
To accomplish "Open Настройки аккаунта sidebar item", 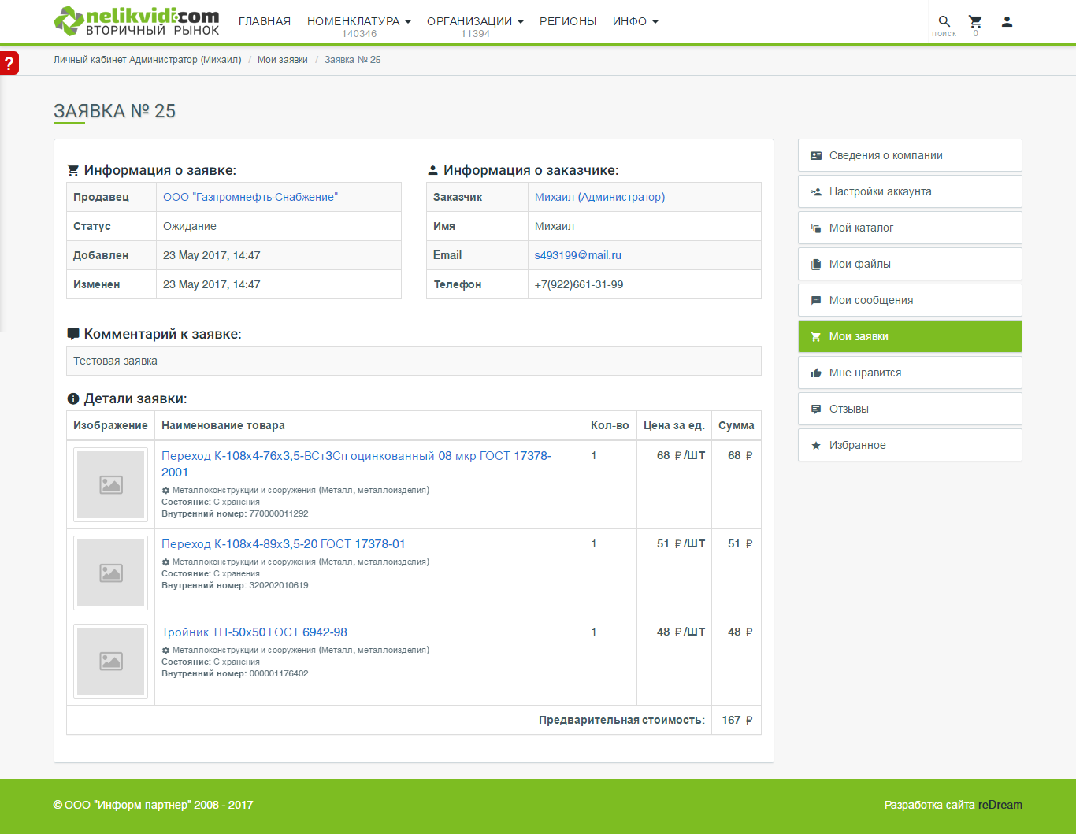I will (910, 191).
